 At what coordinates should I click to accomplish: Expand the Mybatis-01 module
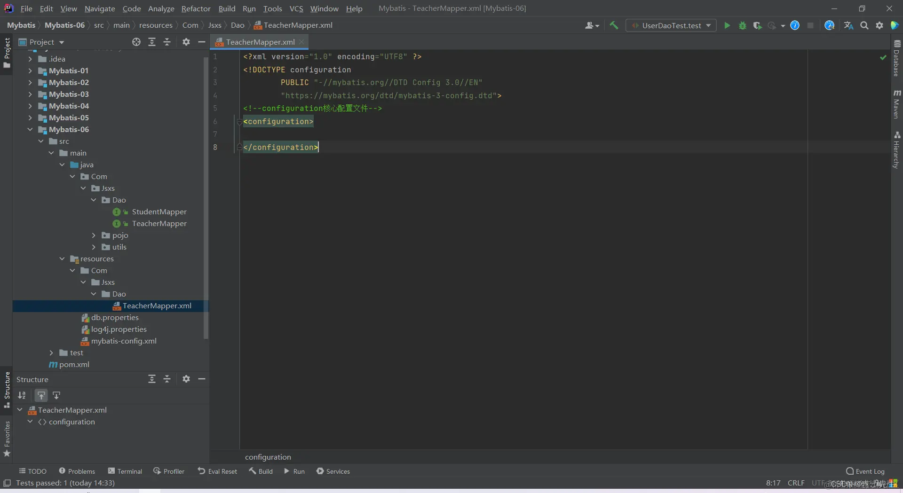30,70
